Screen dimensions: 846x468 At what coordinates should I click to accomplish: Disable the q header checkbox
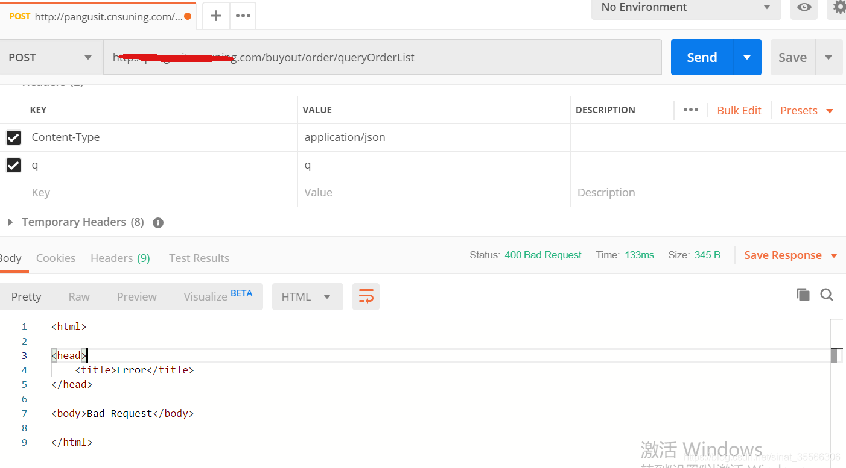(x=13, y=165)
